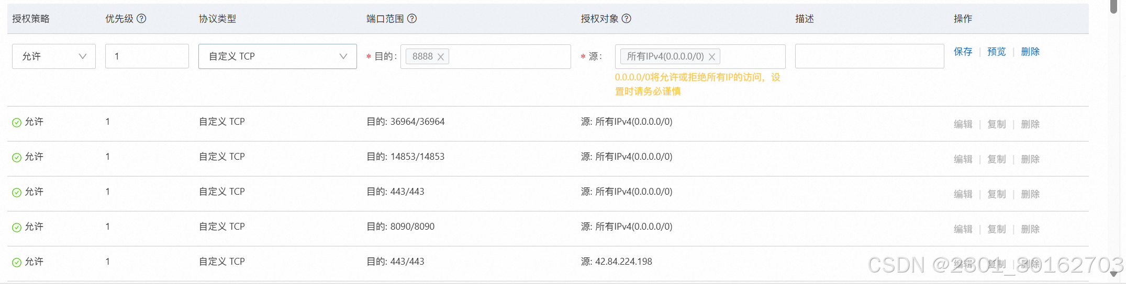1126x284 pixels.
Task: Edit the 8090/8090 rule
Action: pos(963,229)
